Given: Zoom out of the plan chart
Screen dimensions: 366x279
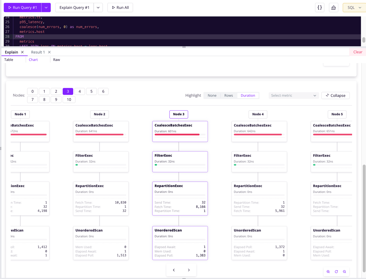Looking at the screenshot, I should pyautogui.click(x=345, y=272).
